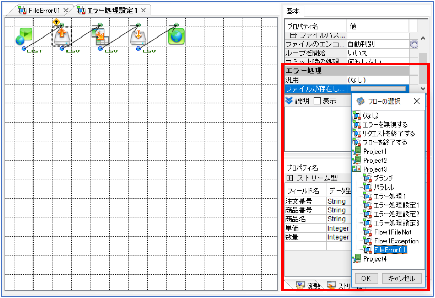The width and height of the screenshot is (435, 298).
Task: Open the 基本 properties tab
Action: point(293,11)
